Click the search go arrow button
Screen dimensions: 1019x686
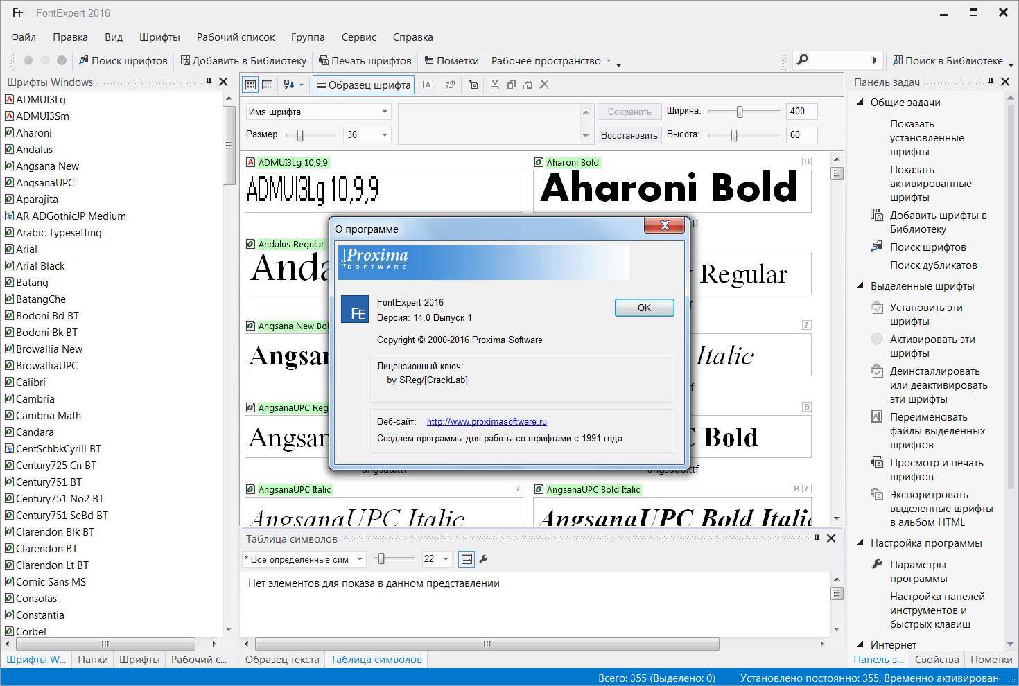point(874,60)
